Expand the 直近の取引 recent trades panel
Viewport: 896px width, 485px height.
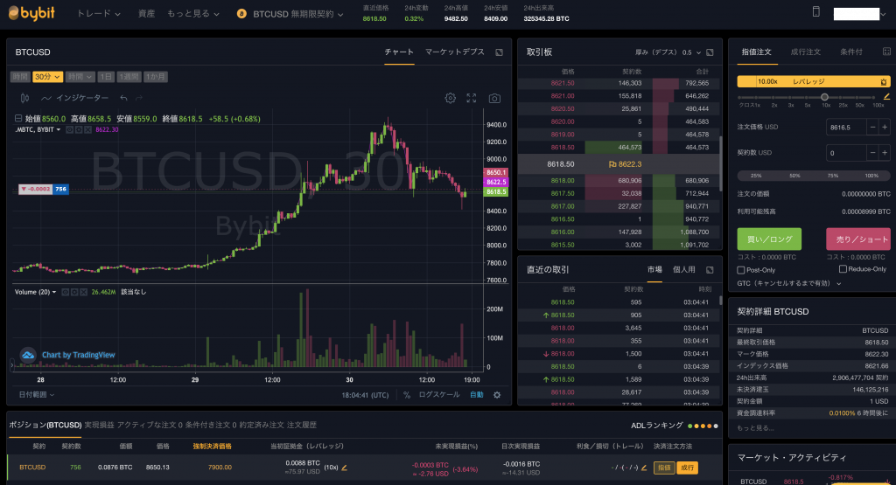pos(710,270)
